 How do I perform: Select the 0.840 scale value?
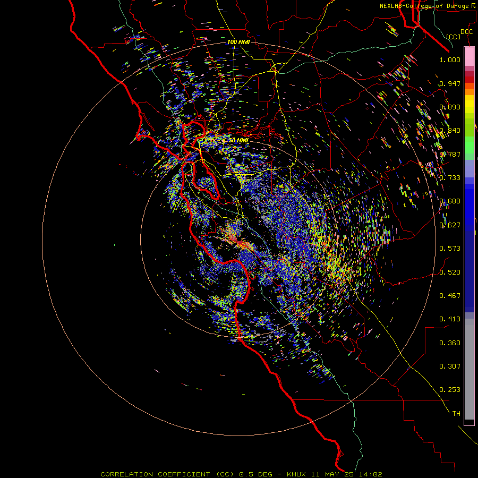[450, 131]
